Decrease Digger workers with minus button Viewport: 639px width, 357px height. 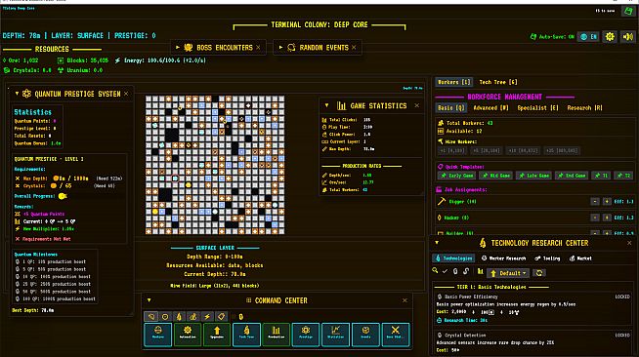click(x=595, y=202)
